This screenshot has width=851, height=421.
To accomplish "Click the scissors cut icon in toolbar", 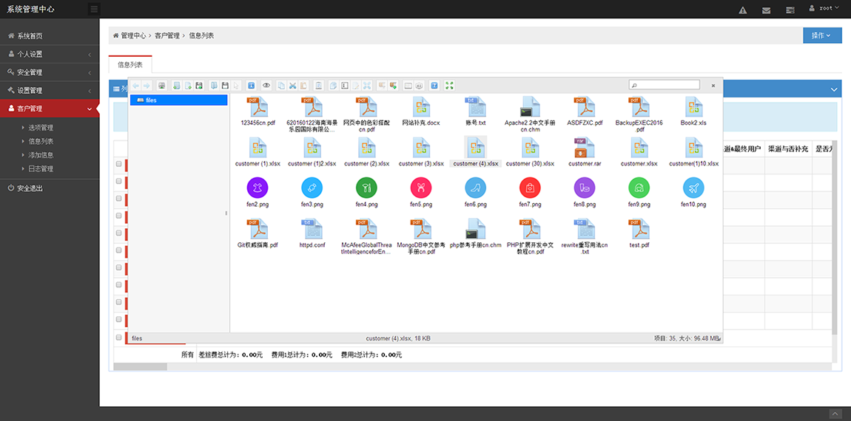I will click(293, 86).
